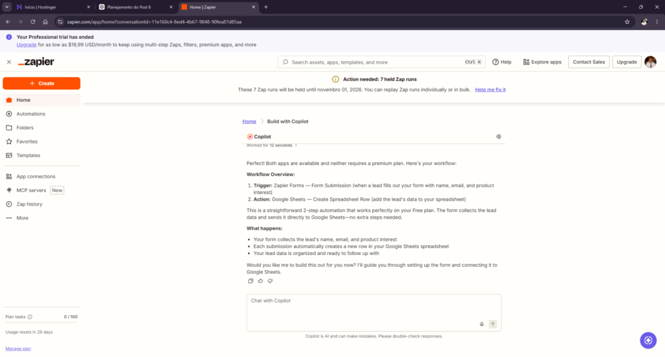Expand 'Worked for 12 seconds' details
665x357 pixels.
pyautogui.click(x=271, y=145)
